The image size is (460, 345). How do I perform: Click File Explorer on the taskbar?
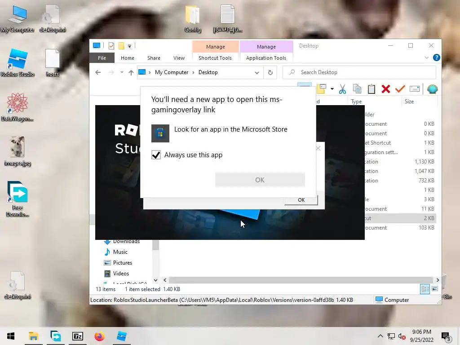coord(33,336)
